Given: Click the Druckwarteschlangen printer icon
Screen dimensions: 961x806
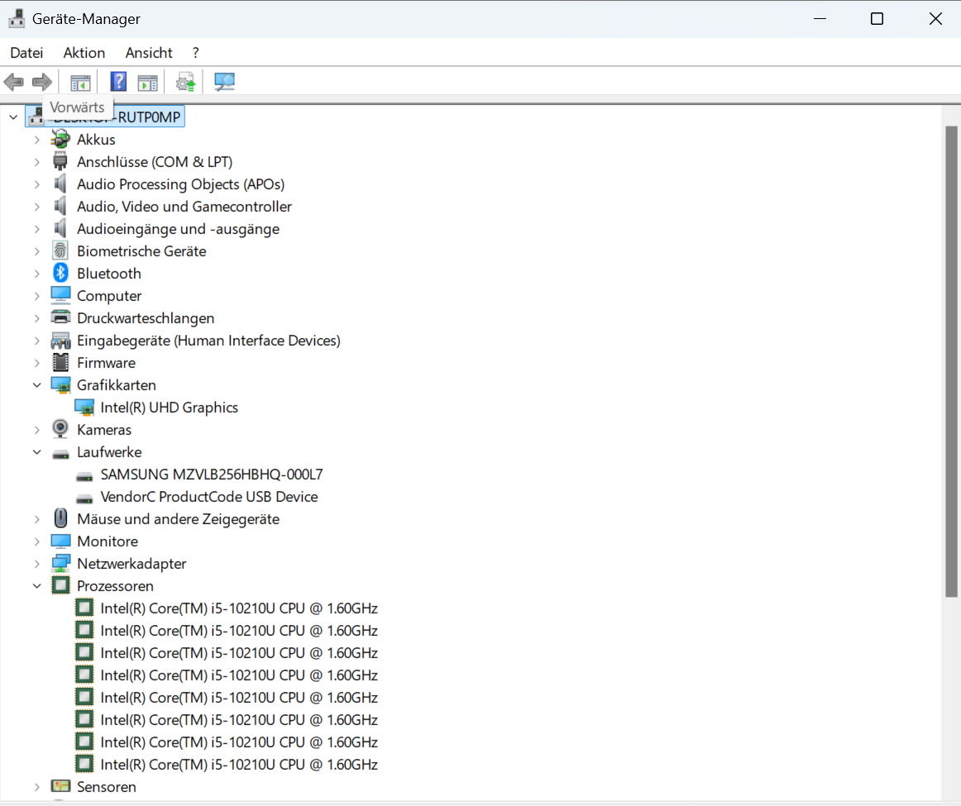Looking at the screenshot, I should point(60,318).
